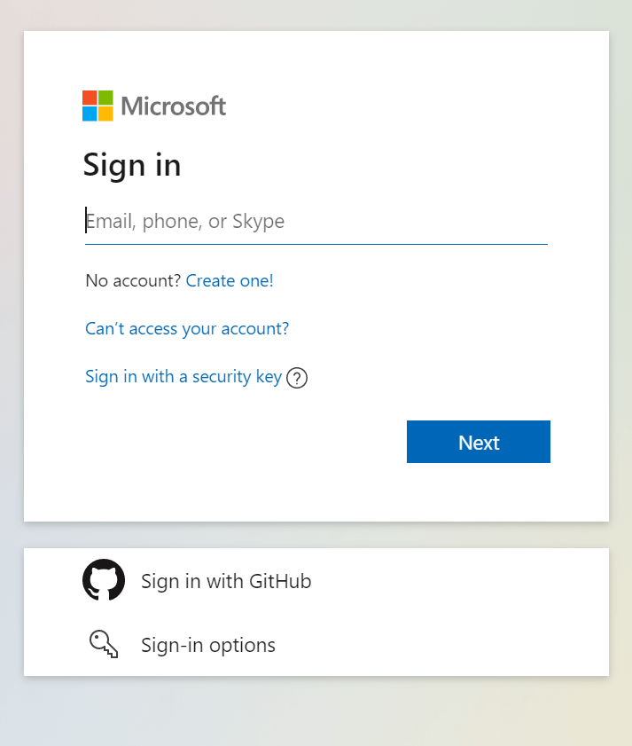Screen dimensions: 632x746
Task: Click the GitHub octocat icon
Action: click(x=104, y=580)
